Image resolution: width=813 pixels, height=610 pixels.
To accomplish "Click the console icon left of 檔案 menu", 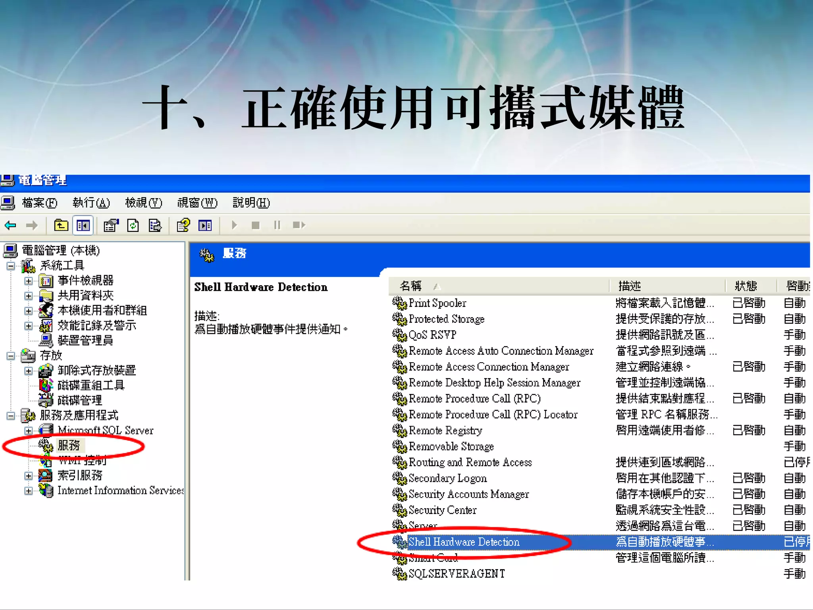I will click(x=8, y=203).
